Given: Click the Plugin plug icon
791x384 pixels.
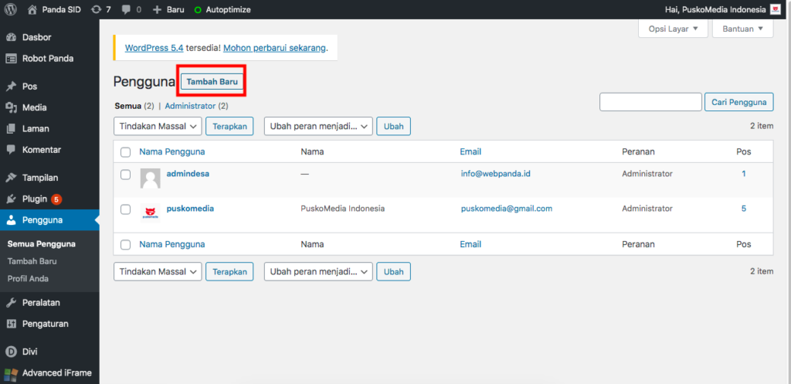Looking at the screenshot, I should pos(11,199).
